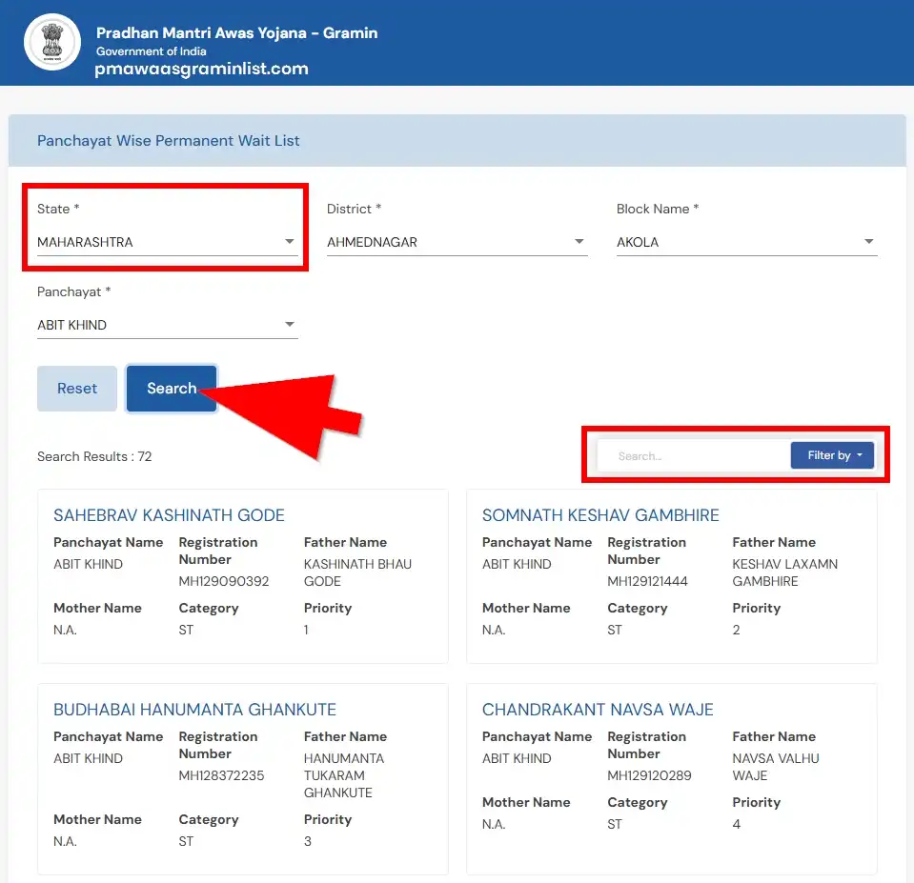This screenshot has width=914, height=883.
Task: Click the blue Search button
Action: [172, 389]
